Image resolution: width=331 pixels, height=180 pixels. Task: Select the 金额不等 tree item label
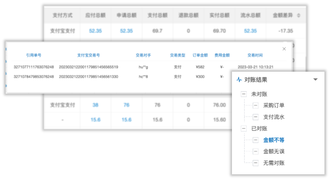(274, 140)
